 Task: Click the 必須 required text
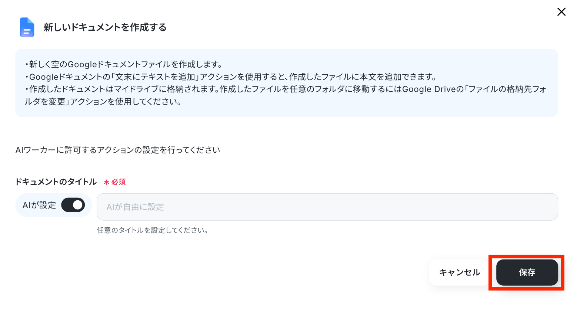click(x=119, y=182)
